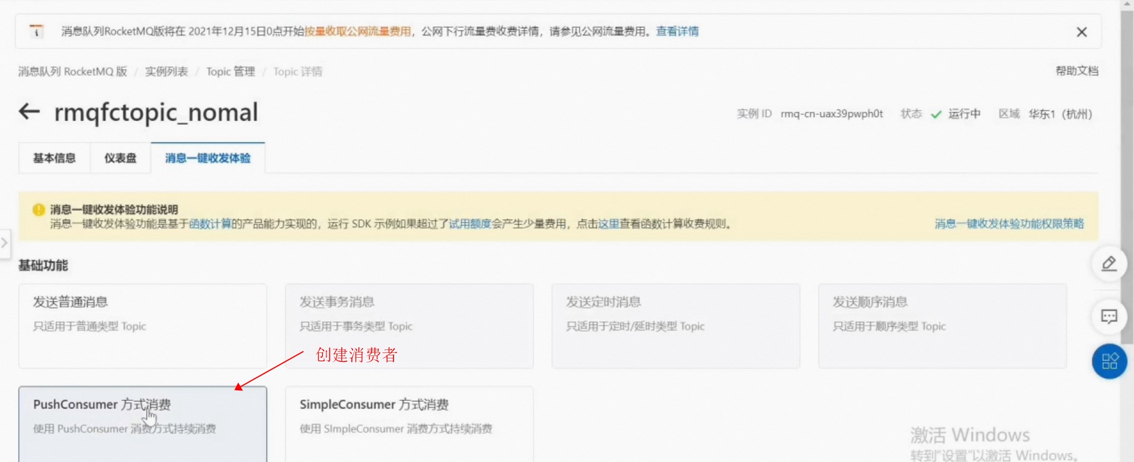Open the 帮助文档 link

click(1077, 71)
